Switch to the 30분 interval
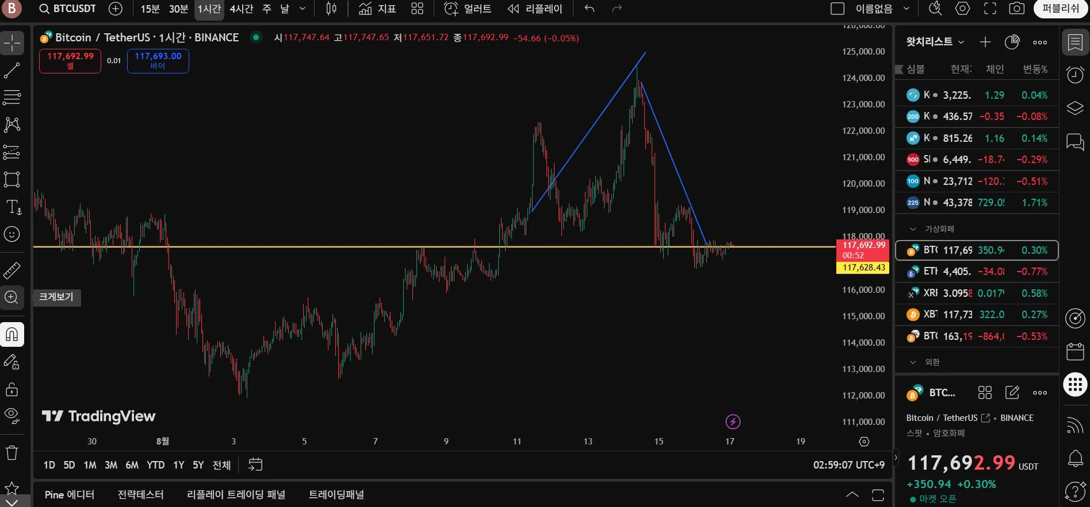 click(178, 9)
